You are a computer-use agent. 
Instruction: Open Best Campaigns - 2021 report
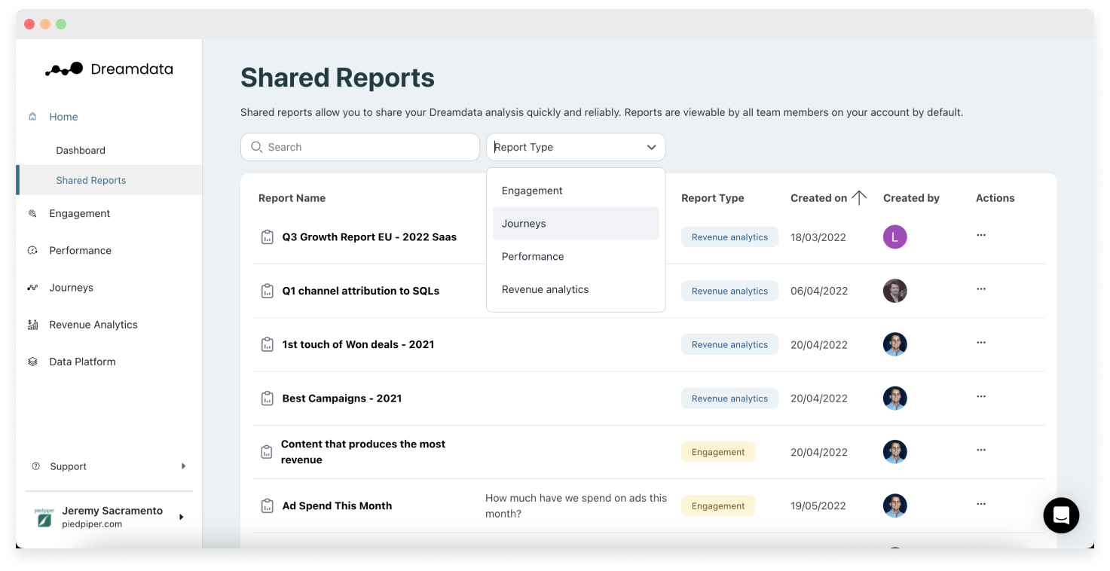342,398
